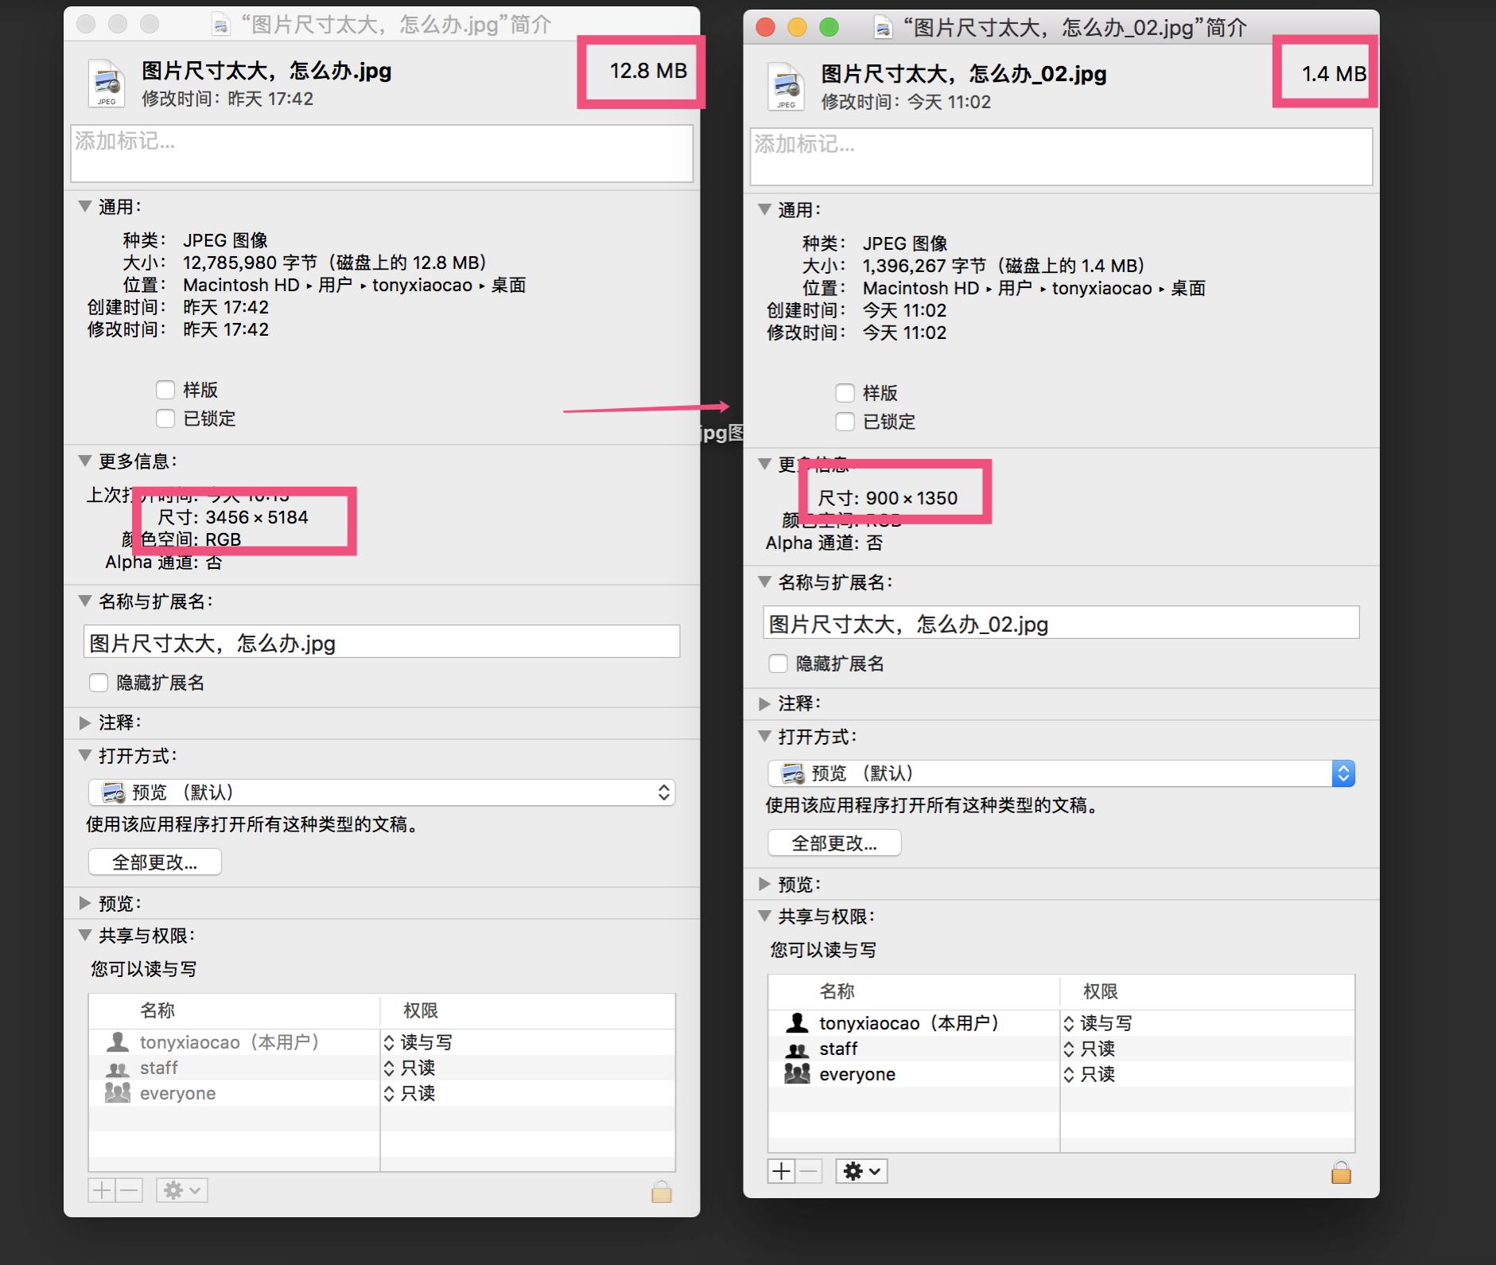Change staff permission using its 只读 stepper
The image size is (1496, 1265).
(1070, 1049)
